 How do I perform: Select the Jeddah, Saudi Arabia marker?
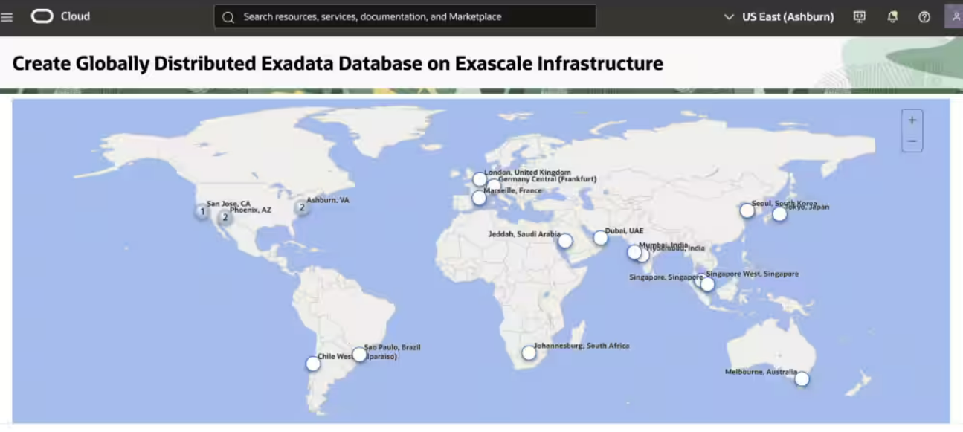[565, 241]
